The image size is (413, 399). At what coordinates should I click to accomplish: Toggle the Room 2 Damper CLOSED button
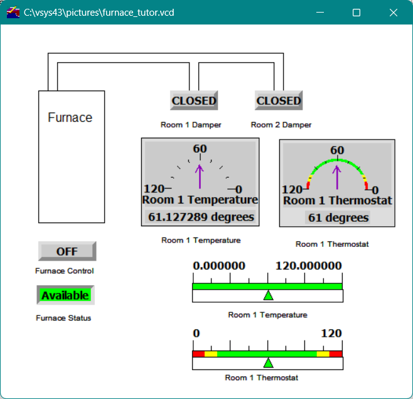[279, 101]
